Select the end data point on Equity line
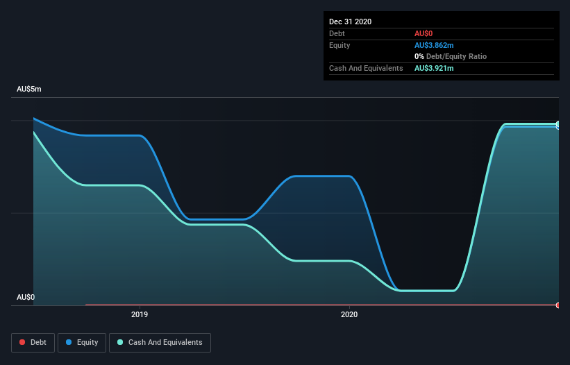This screenshot has width=570, height=365. click(x=558, y=126)
